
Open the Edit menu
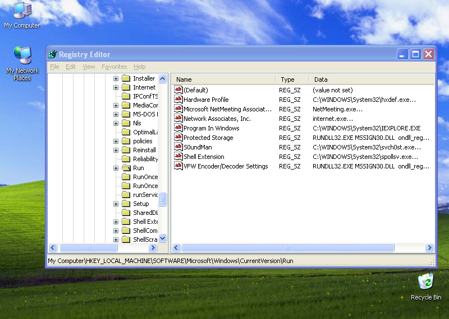pyautogui.click(x=71, y=67)
